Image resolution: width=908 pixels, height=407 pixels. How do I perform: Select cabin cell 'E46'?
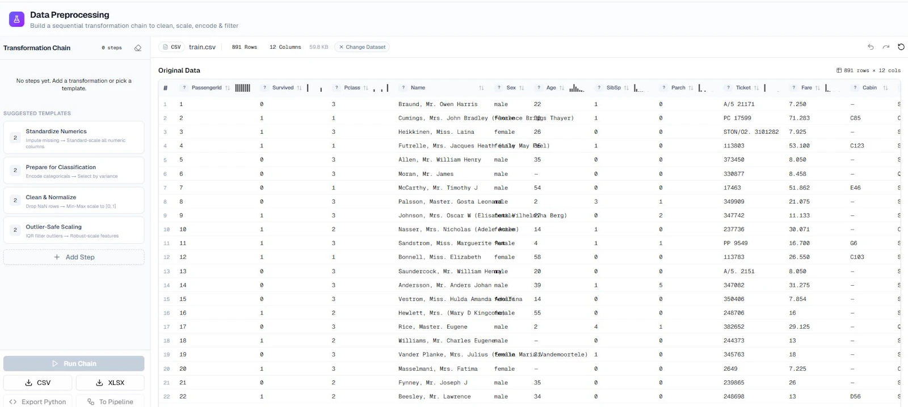855,188
